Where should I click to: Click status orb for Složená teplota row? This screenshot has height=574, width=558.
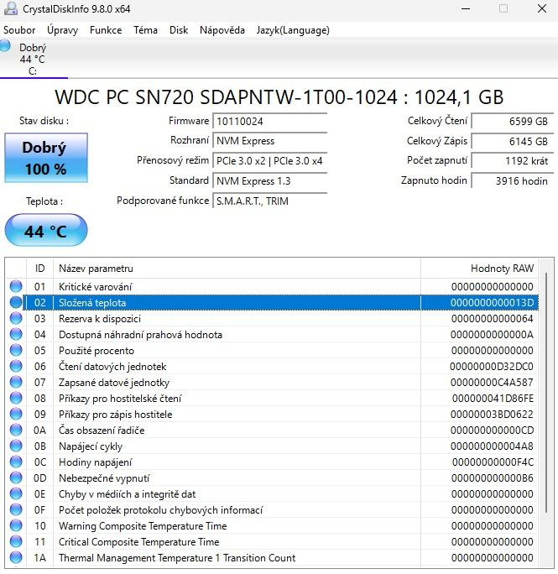(x=16, y=302)
